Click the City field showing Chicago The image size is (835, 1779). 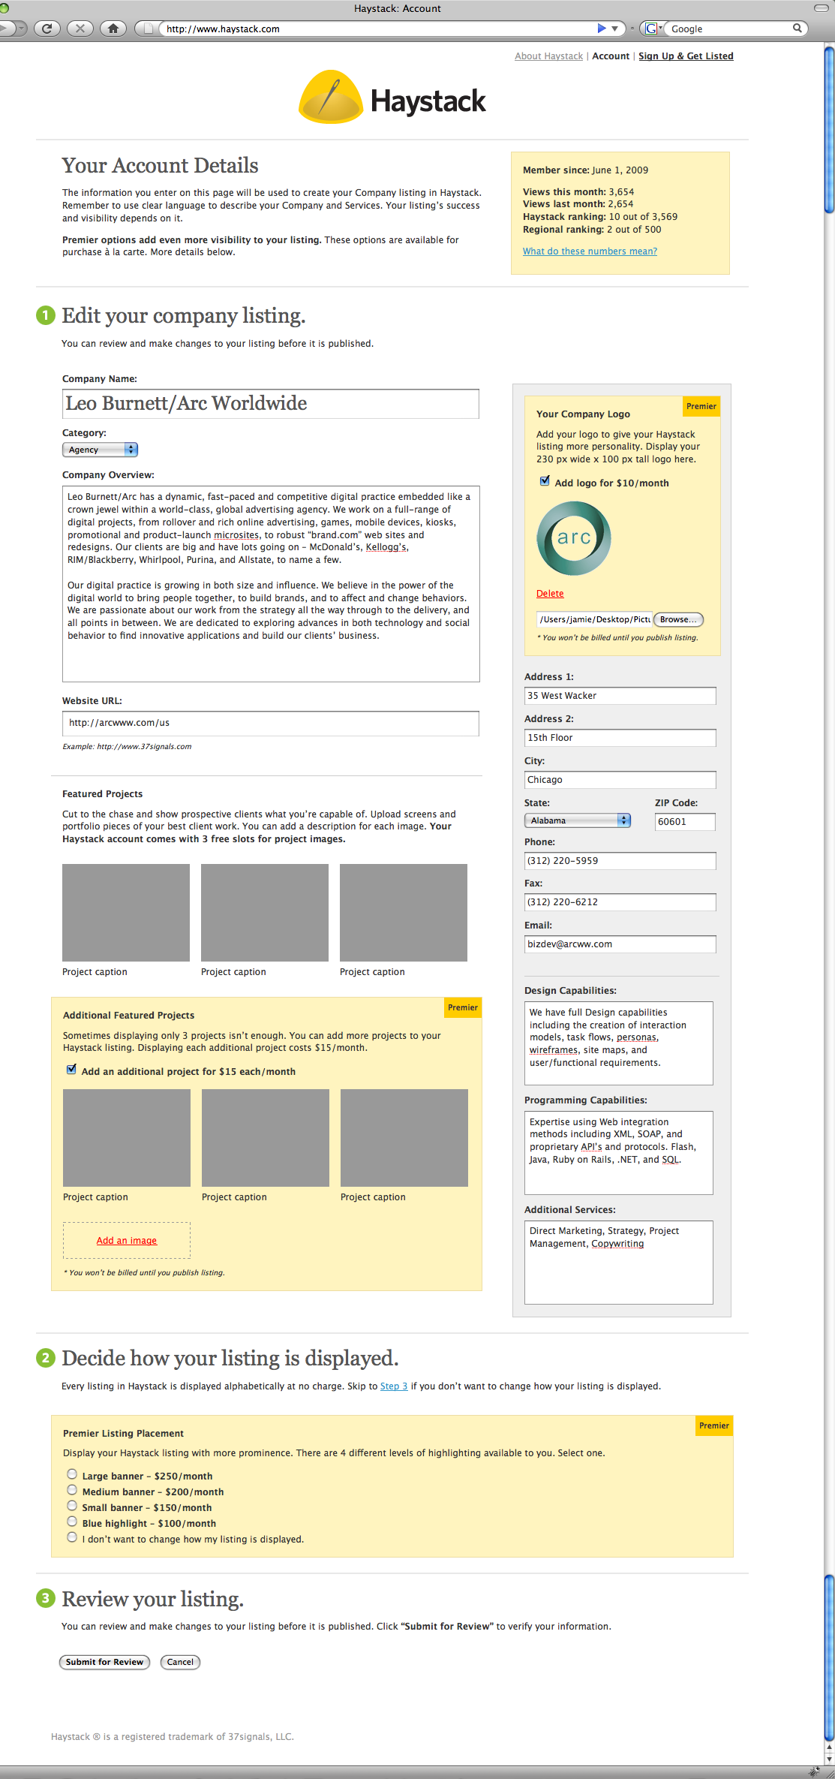pyautogui.click(x=620, y=780)
